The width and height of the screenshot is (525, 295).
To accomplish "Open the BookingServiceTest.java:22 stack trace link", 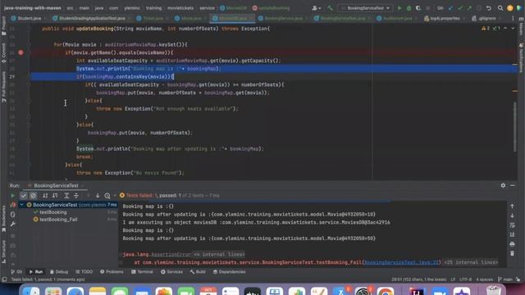I will [x=401, y=262].
